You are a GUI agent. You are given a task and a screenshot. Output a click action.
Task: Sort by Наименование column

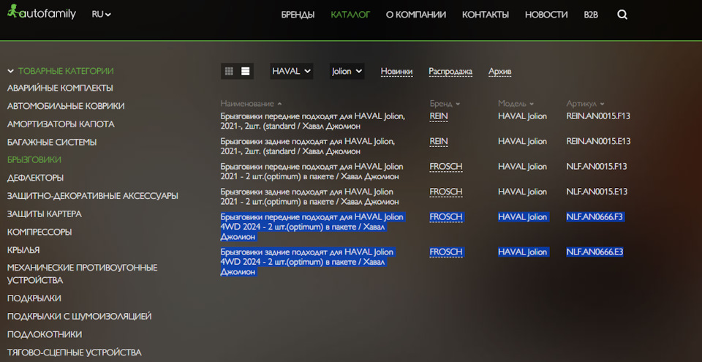(251, 104)
